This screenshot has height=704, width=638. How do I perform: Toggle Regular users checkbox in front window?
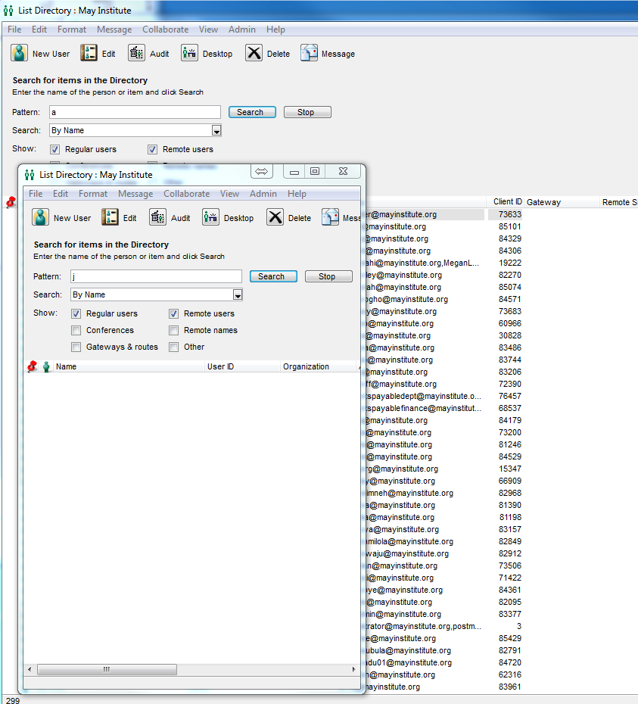point(76,314)
